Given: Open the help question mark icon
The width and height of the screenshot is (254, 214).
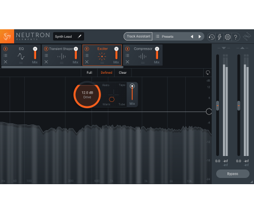Looking at the screenshot, I should pyautogui.click(x=235, y=37).
